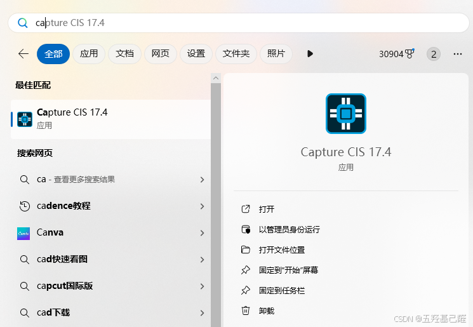The image size is (473, 327).
Task: Expand the cadence教程 chevron
Action: tap(202, 206)
